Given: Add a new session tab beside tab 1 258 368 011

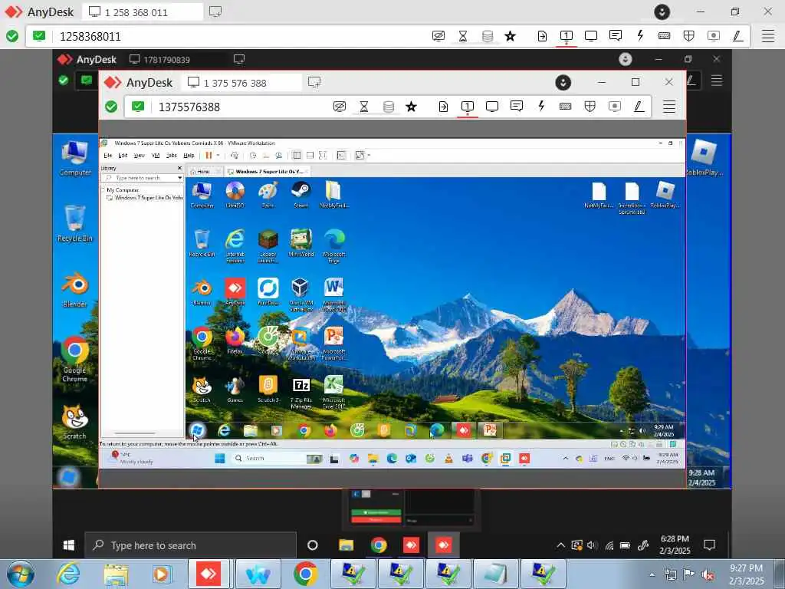Looking at the screenshot, I should 215,12.
